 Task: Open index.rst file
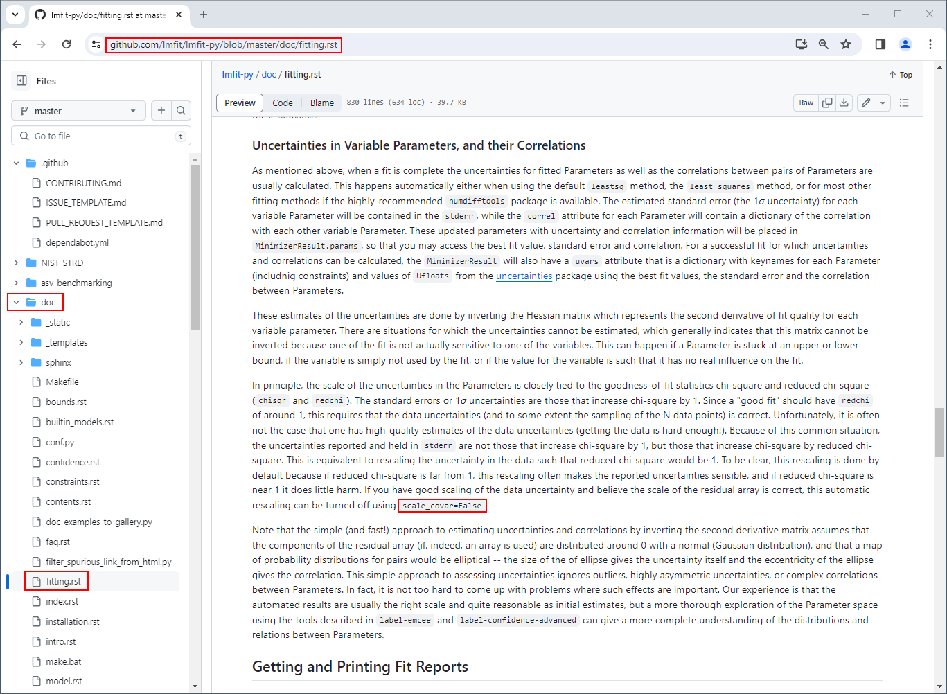pyautogui.click(x=62, y=602)
